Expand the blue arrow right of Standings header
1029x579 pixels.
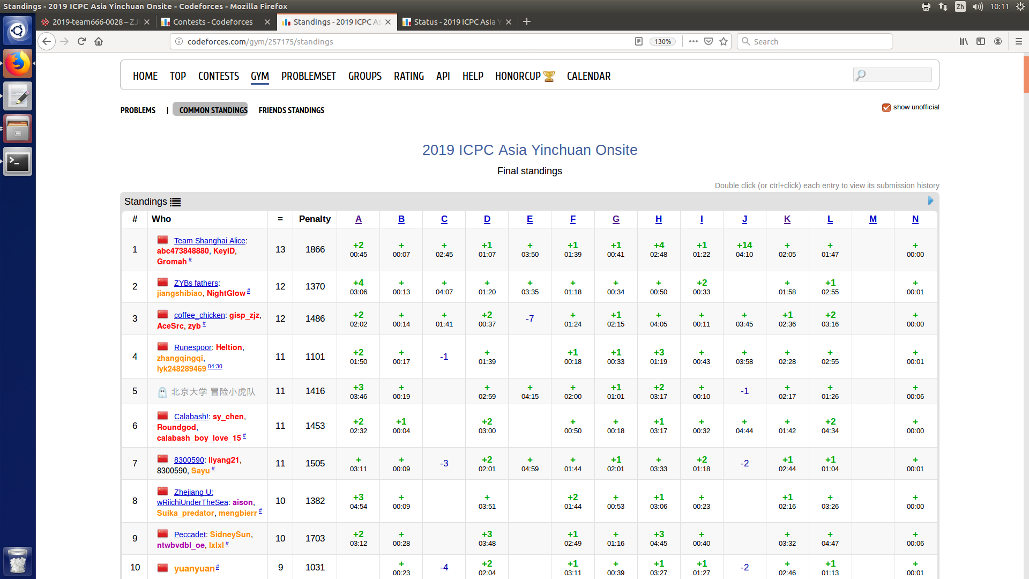click(930, 201)
